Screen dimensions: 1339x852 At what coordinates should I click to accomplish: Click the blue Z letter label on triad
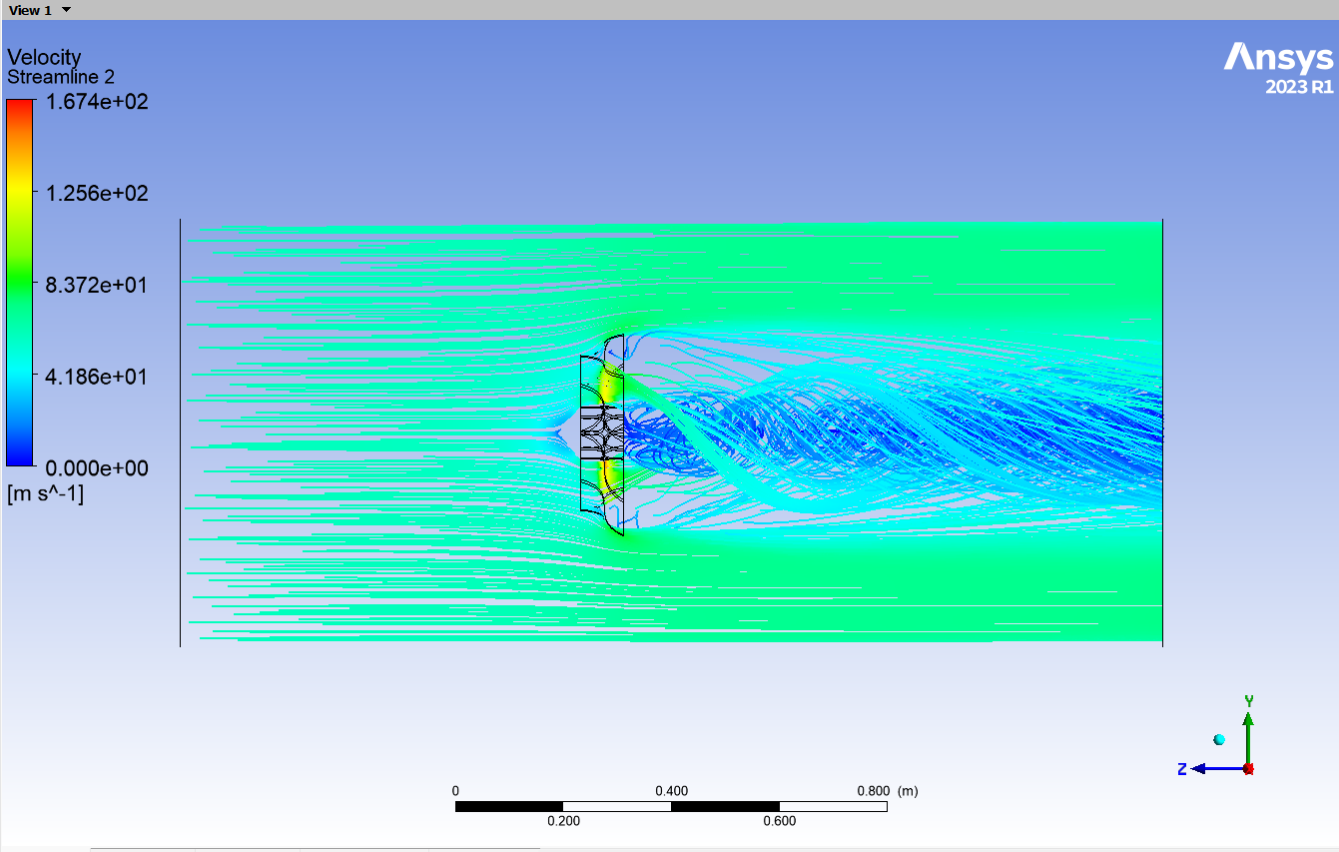click(1182, 768)
